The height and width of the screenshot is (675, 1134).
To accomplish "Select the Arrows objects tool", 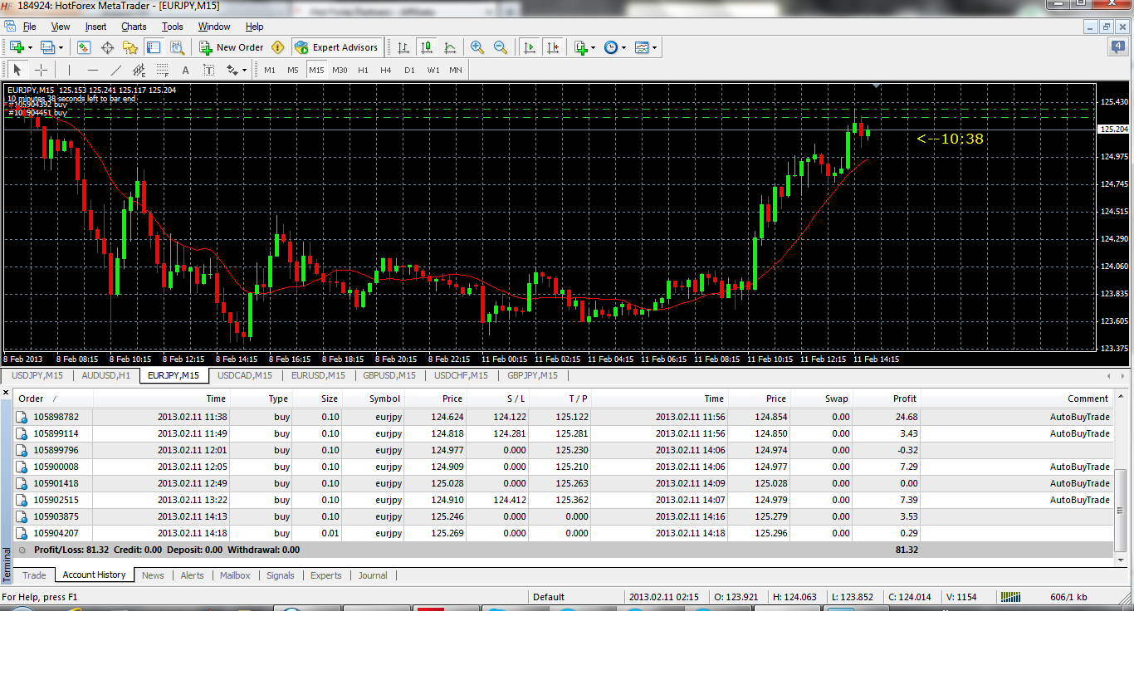I will [x=231, y=70].
